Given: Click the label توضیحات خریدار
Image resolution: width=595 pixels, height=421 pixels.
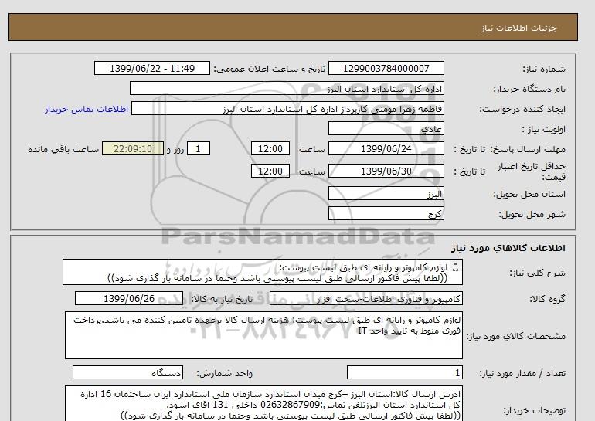Looking at the screenshot, I should [534, 410].
